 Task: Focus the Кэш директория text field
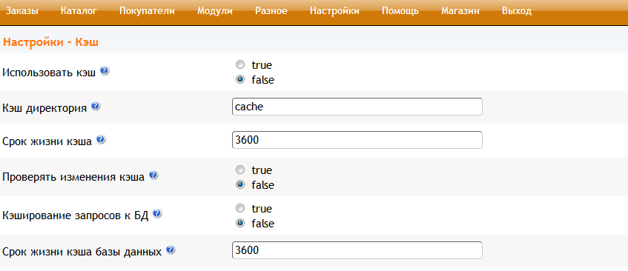pos(357,107)
